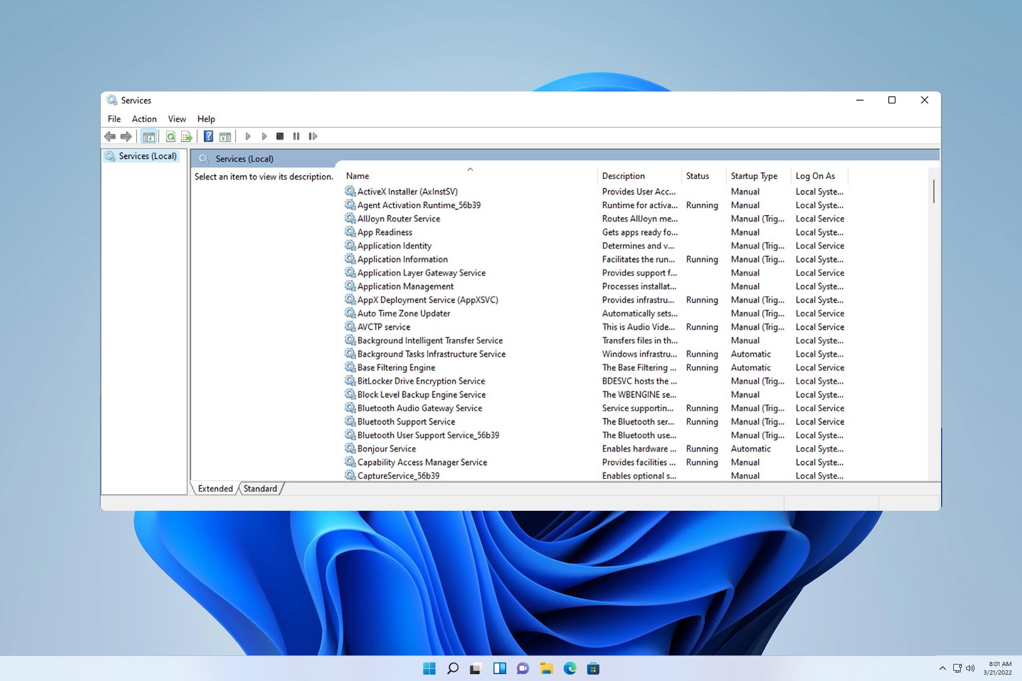This screenshot has width=1022, height=681.
Task: Click the Back arrow in toolbar
Action: click(x=110, y=137)
